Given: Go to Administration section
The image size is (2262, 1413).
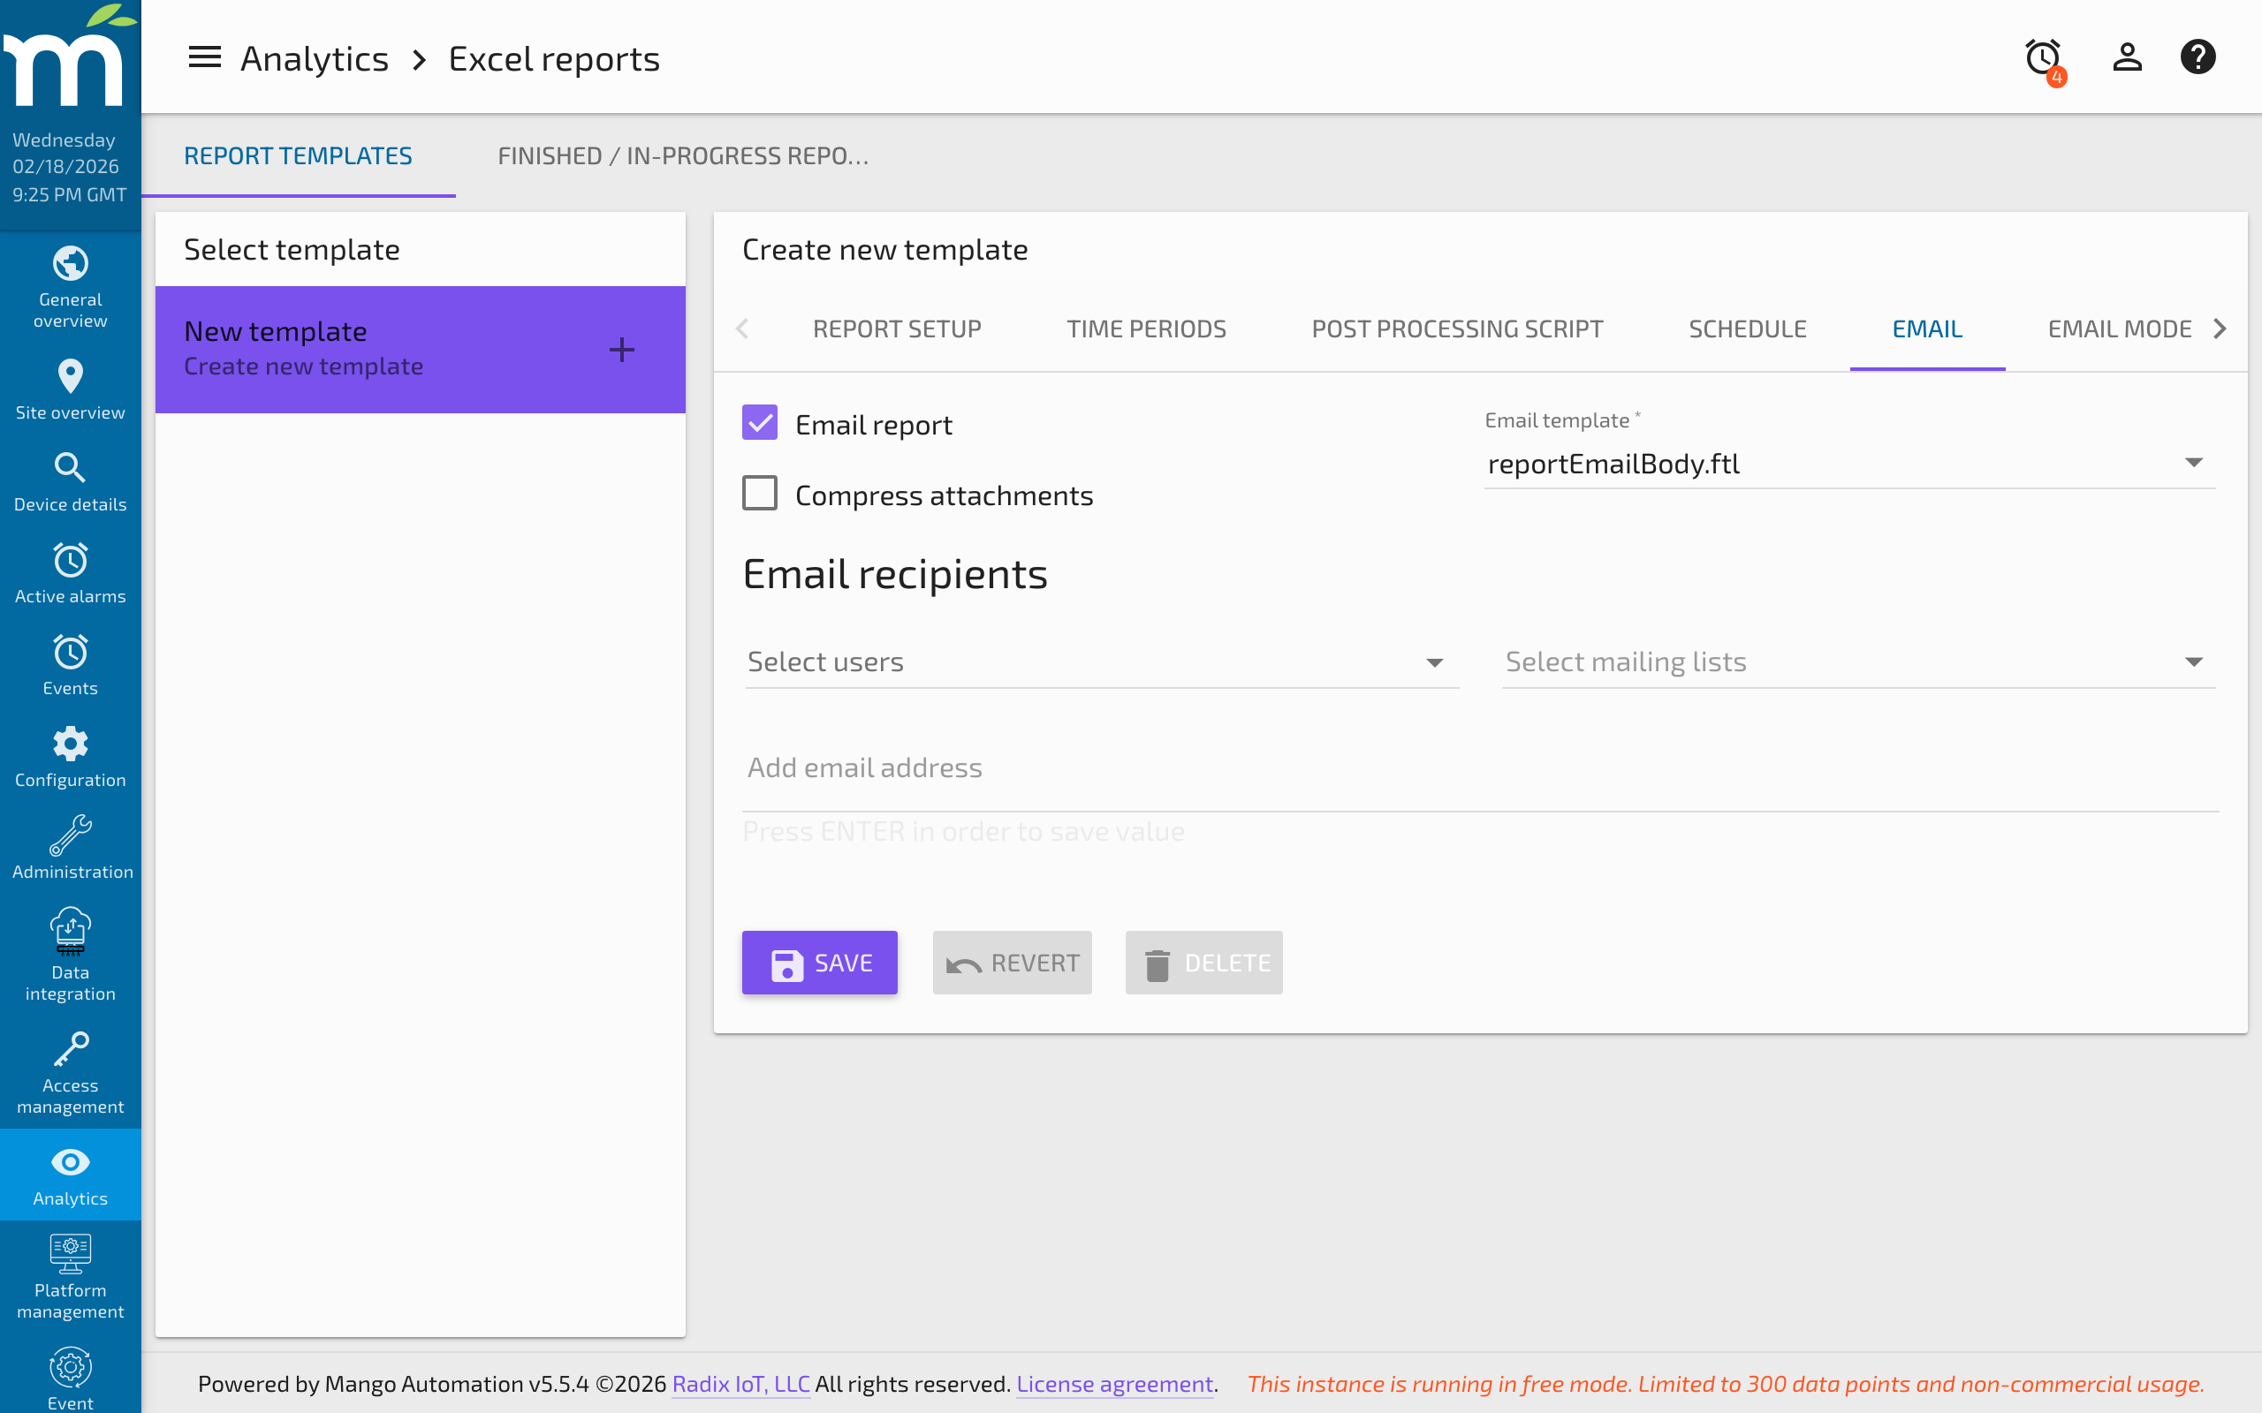Looking at the screenshot, I should pos(70,846).
